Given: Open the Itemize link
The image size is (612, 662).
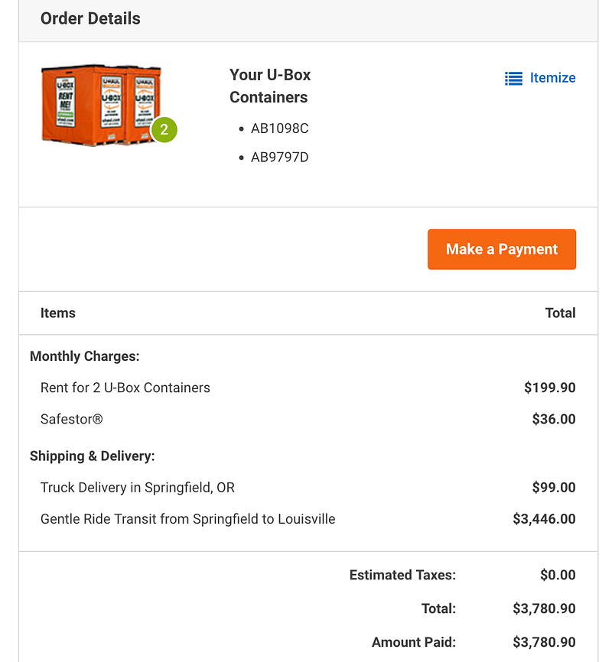Looking at the screenshot, I should 552,78.
